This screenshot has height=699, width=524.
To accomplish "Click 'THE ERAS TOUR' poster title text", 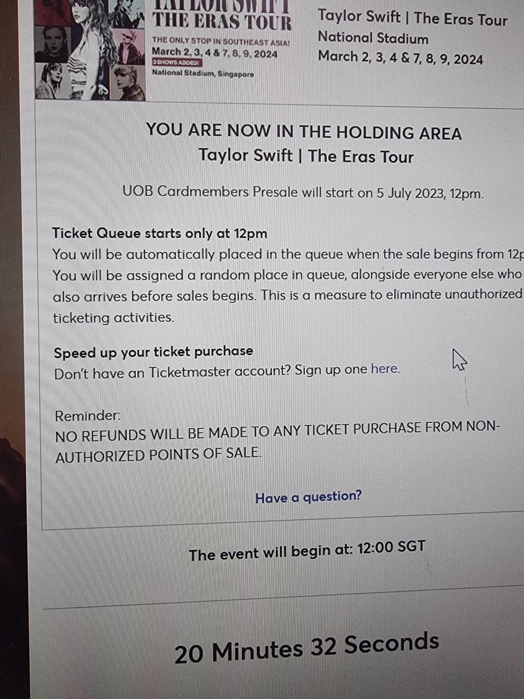I will pyautogui.click(x=222, y=22).
